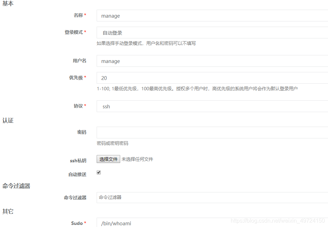Click the 用户名 field containing manage

point(212,61)
